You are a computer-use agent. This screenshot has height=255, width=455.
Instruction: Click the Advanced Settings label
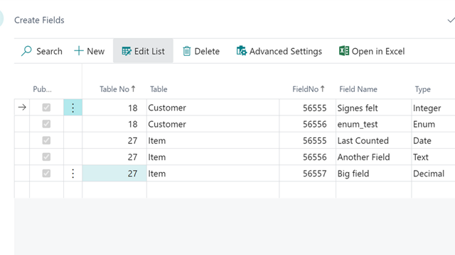coord(286,51)
